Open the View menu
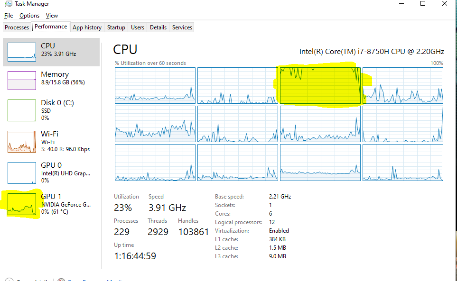The image size is (457, 281). pos(52,16)
